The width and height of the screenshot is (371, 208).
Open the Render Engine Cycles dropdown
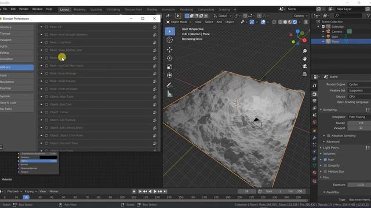tap(359, 84)
